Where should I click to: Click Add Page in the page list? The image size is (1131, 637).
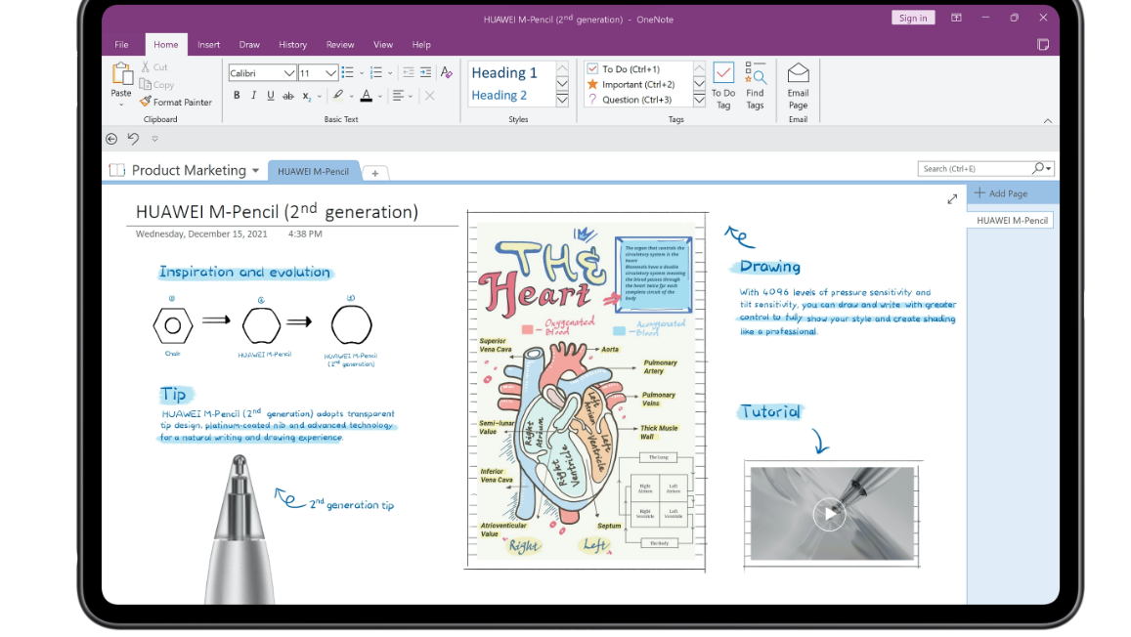pos(1000,193)
